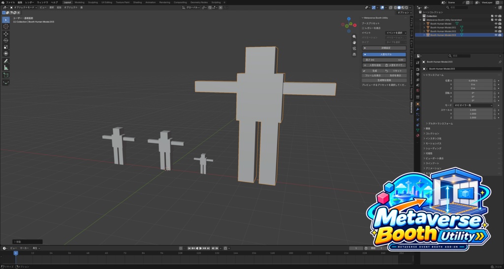Switch perspective/orthographic grid icon in viewport
The height and width of the screenshot is (269, 504).
(354, 54)
